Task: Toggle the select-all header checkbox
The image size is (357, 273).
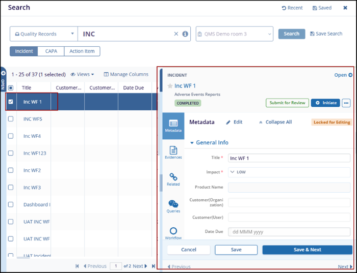Action: click(11, 87)
